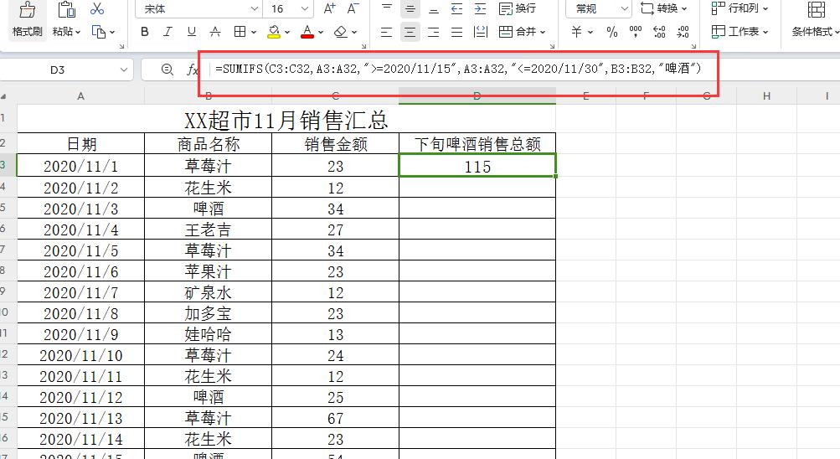Viewport: 840px width, 459px height.
Task: Apply distributed alignment icon
Action: pos(481,32)
